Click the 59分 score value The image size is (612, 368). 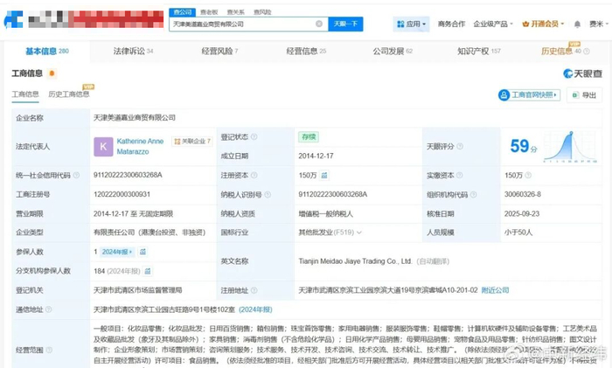pos(524,146)
